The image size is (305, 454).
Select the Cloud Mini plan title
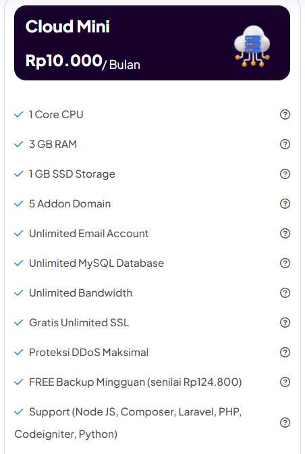tap(67, 26)
